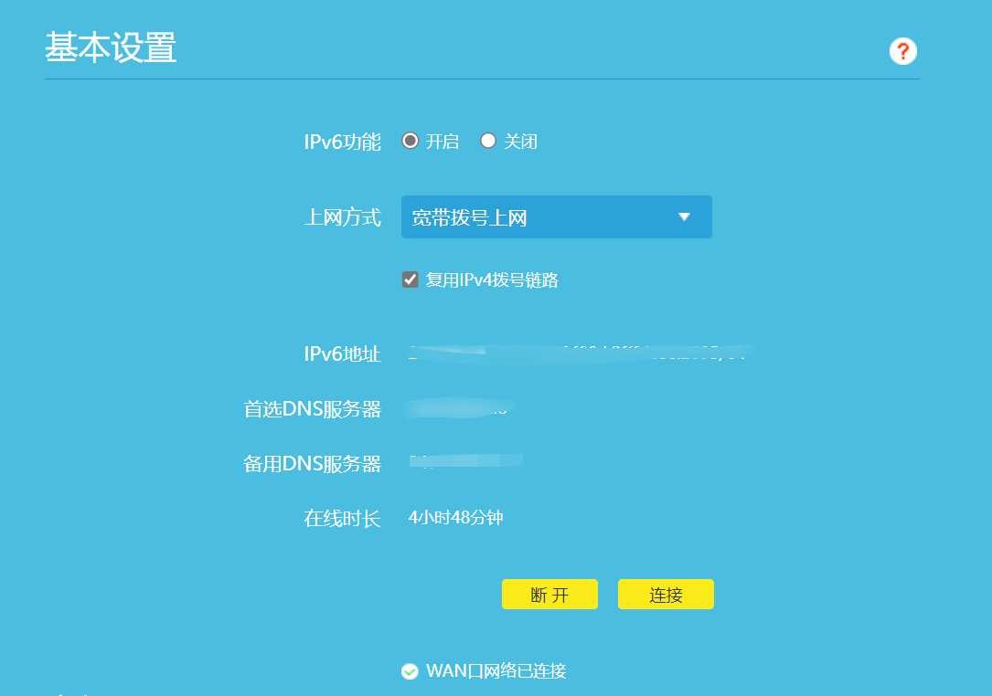This screenshot has width=992, height=696.
Task: Click the IPv6功能 field label
Action: pyautogui.click(x=342, y=142)
